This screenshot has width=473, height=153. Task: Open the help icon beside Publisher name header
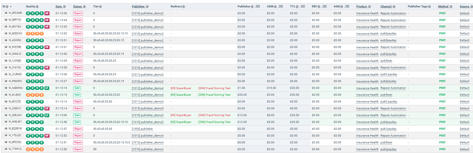click(147, 7)
